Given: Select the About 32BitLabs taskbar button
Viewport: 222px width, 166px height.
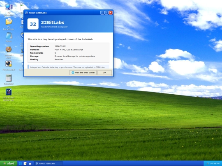Looking at the screenshot, I should 48,164.
